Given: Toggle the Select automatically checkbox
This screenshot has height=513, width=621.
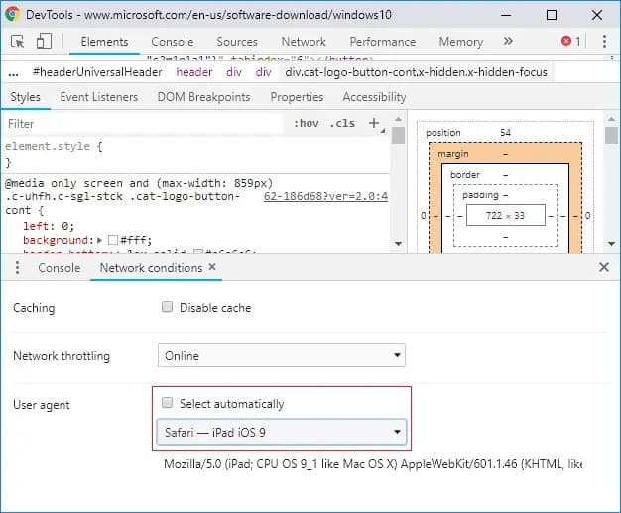Looking at the screenshot, I should pos(167,403).
